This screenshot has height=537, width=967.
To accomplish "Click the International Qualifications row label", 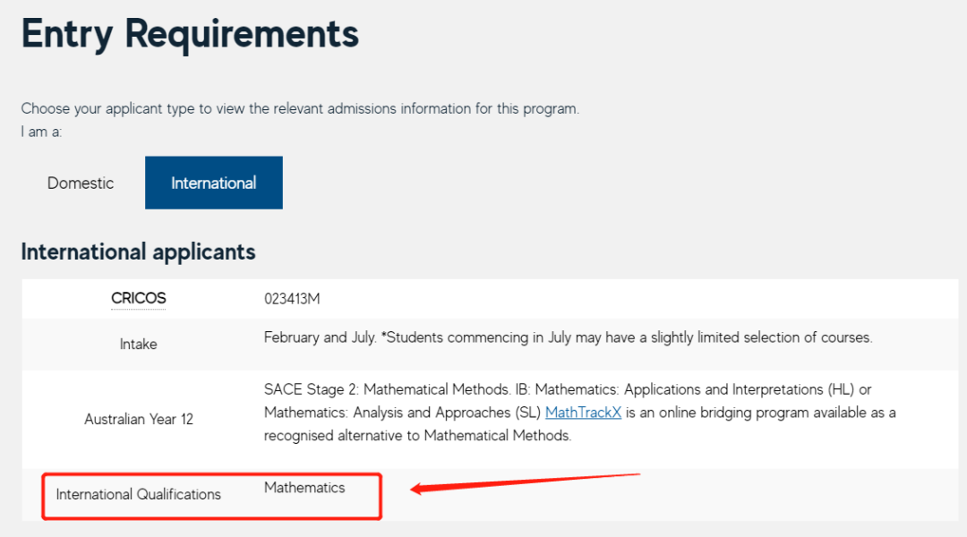I will click(138, 494).
